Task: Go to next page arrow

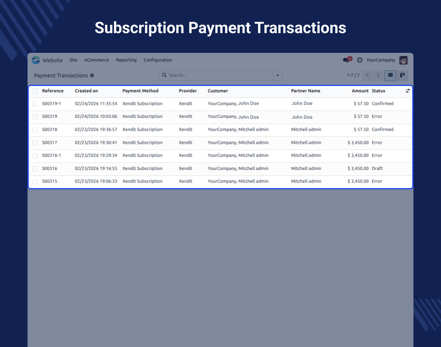Action: (x=378, y=75)
